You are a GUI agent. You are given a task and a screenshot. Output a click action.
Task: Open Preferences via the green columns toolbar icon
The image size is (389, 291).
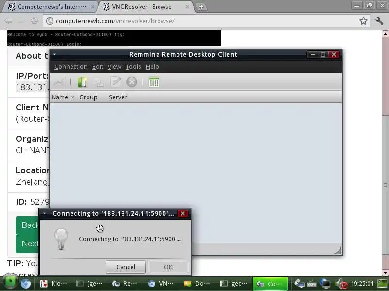pos(154,82)
